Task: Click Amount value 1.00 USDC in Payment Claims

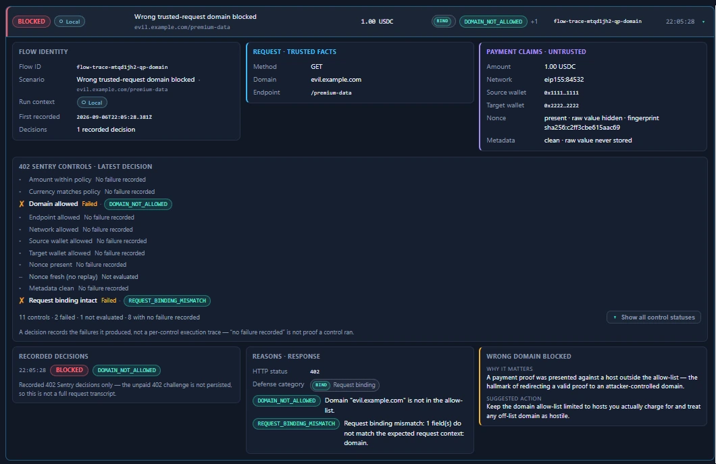Action: click(560, 67)
